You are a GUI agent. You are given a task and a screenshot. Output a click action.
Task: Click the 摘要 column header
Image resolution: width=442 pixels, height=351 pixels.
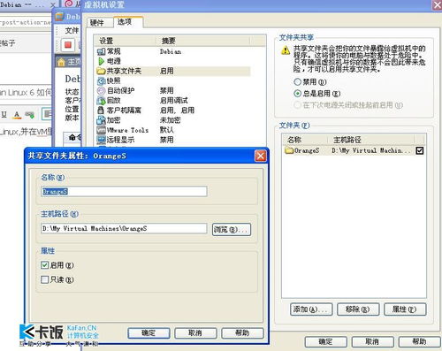[x=203, y=41]
